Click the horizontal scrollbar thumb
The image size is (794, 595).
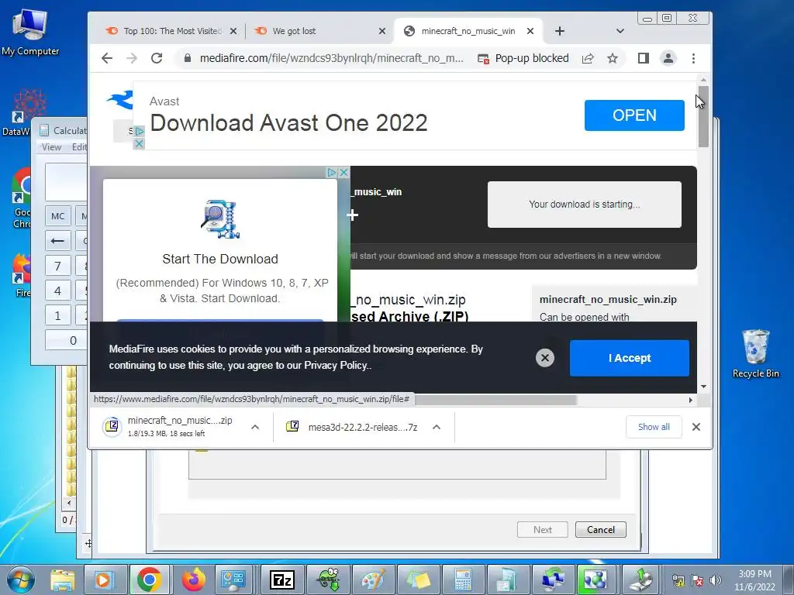click(495, 400)
